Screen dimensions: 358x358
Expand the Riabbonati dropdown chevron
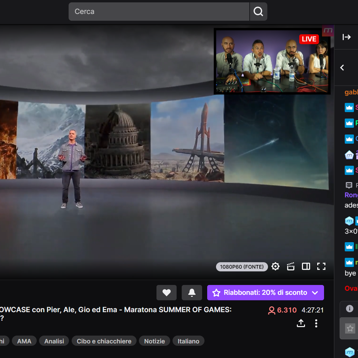click(x=315, y=293)
